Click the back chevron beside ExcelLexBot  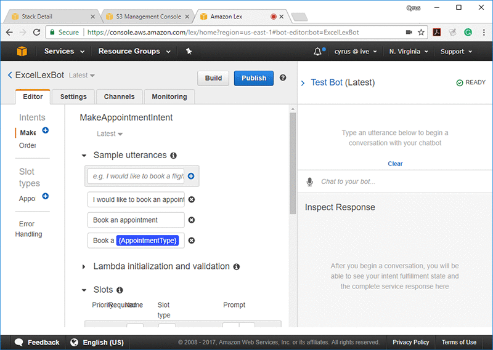pyautogui.click(x=10, y=75)
